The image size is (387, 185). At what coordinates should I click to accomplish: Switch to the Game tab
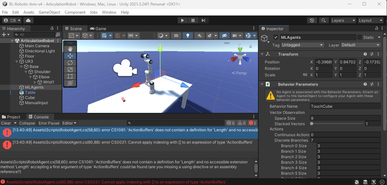click(x=98, y=28)
